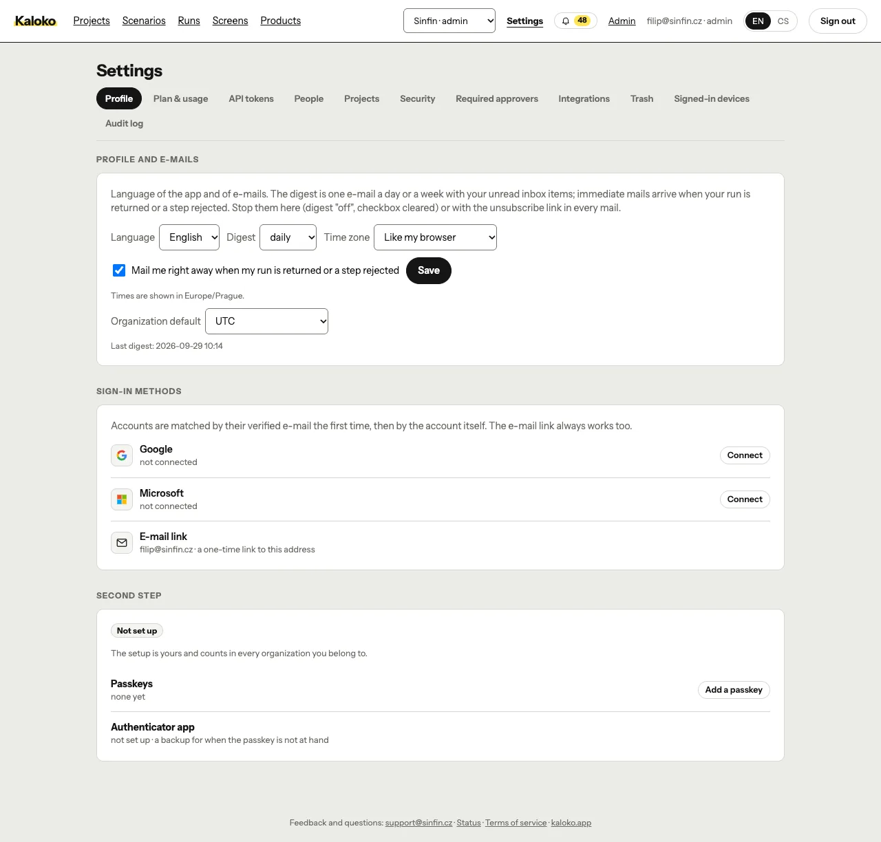Switch interface language to CS

pyautogui.click(x=783, y=21)
